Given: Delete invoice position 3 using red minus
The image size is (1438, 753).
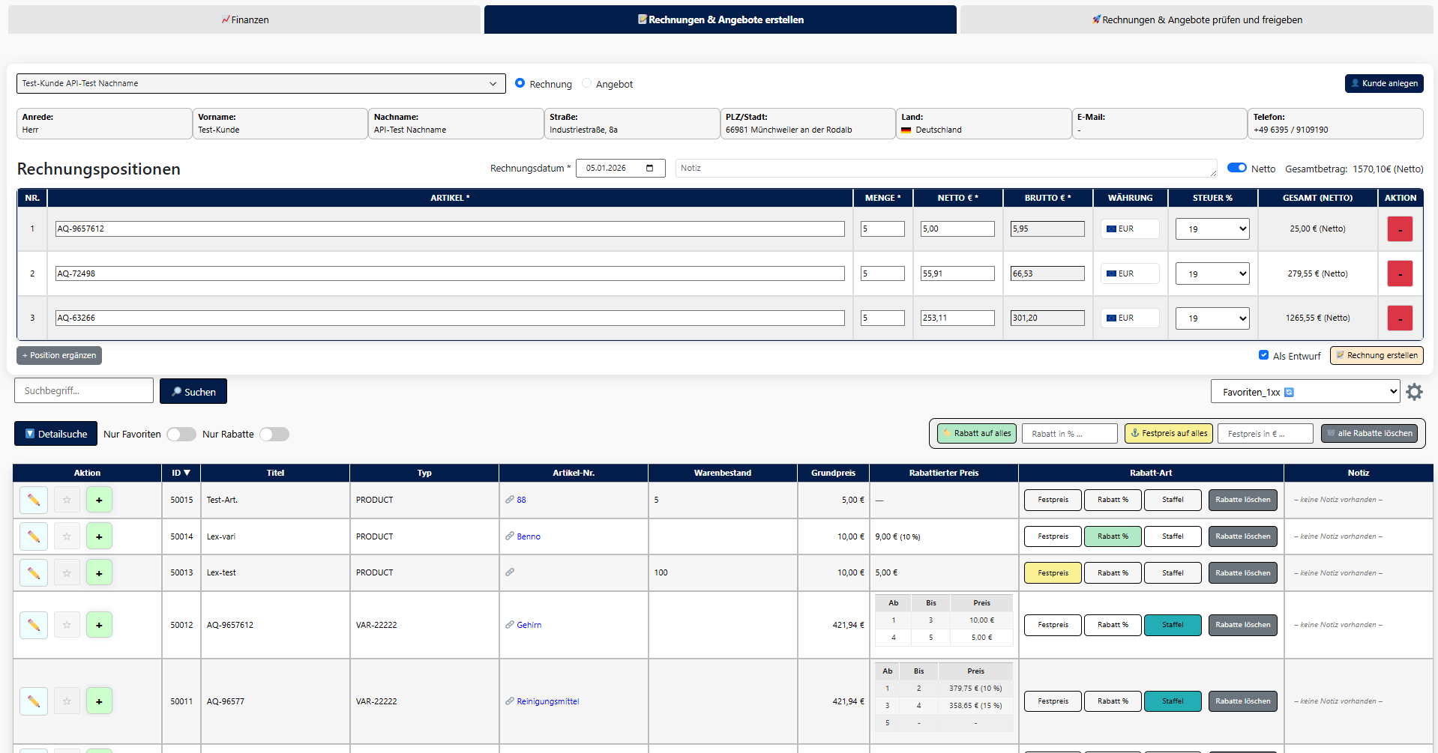Looking at the screenshot, I should pos(1400,318).
